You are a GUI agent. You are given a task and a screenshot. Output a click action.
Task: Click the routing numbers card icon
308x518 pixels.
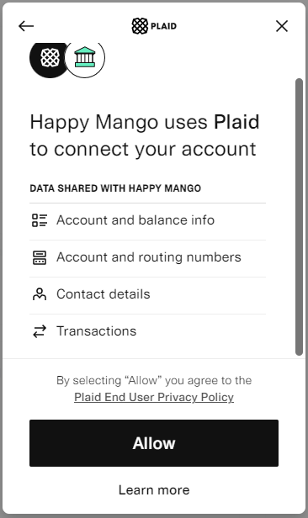pyautogui.click(x=40, y=257)
